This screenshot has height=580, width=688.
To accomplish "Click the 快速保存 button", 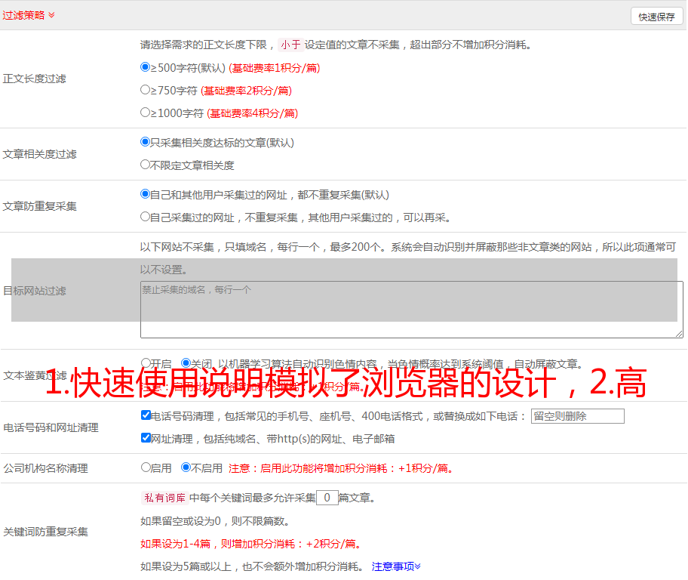I will pyautogui.click(x=656, y=17).
